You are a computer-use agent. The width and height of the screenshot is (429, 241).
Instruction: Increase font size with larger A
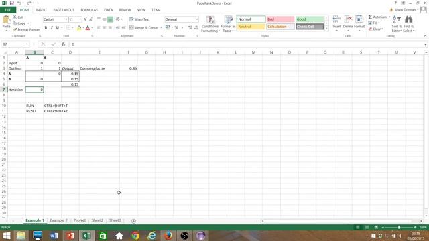(85, 19)
